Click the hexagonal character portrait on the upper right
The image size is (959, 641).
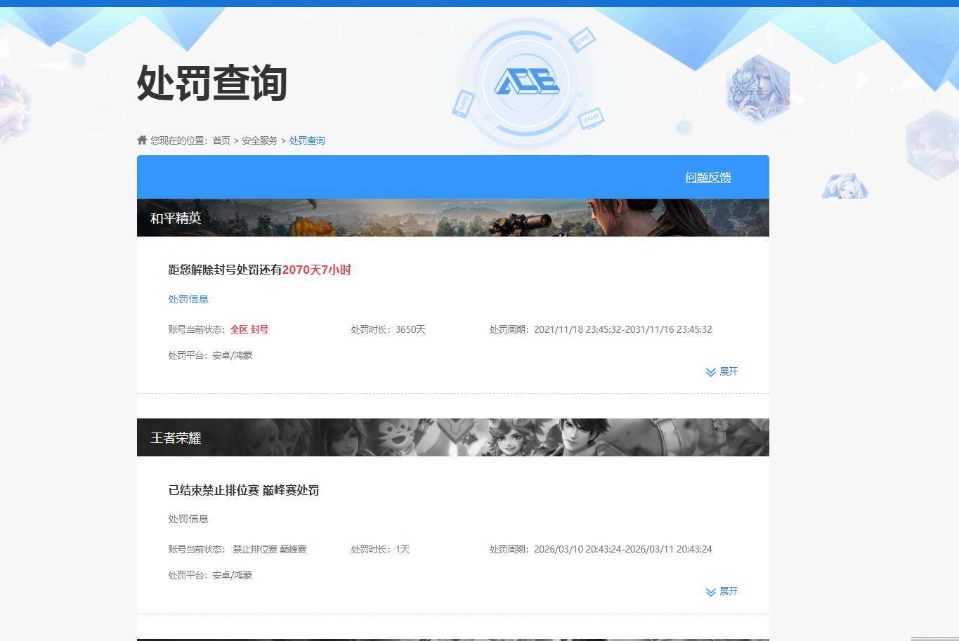click(759, 90)
